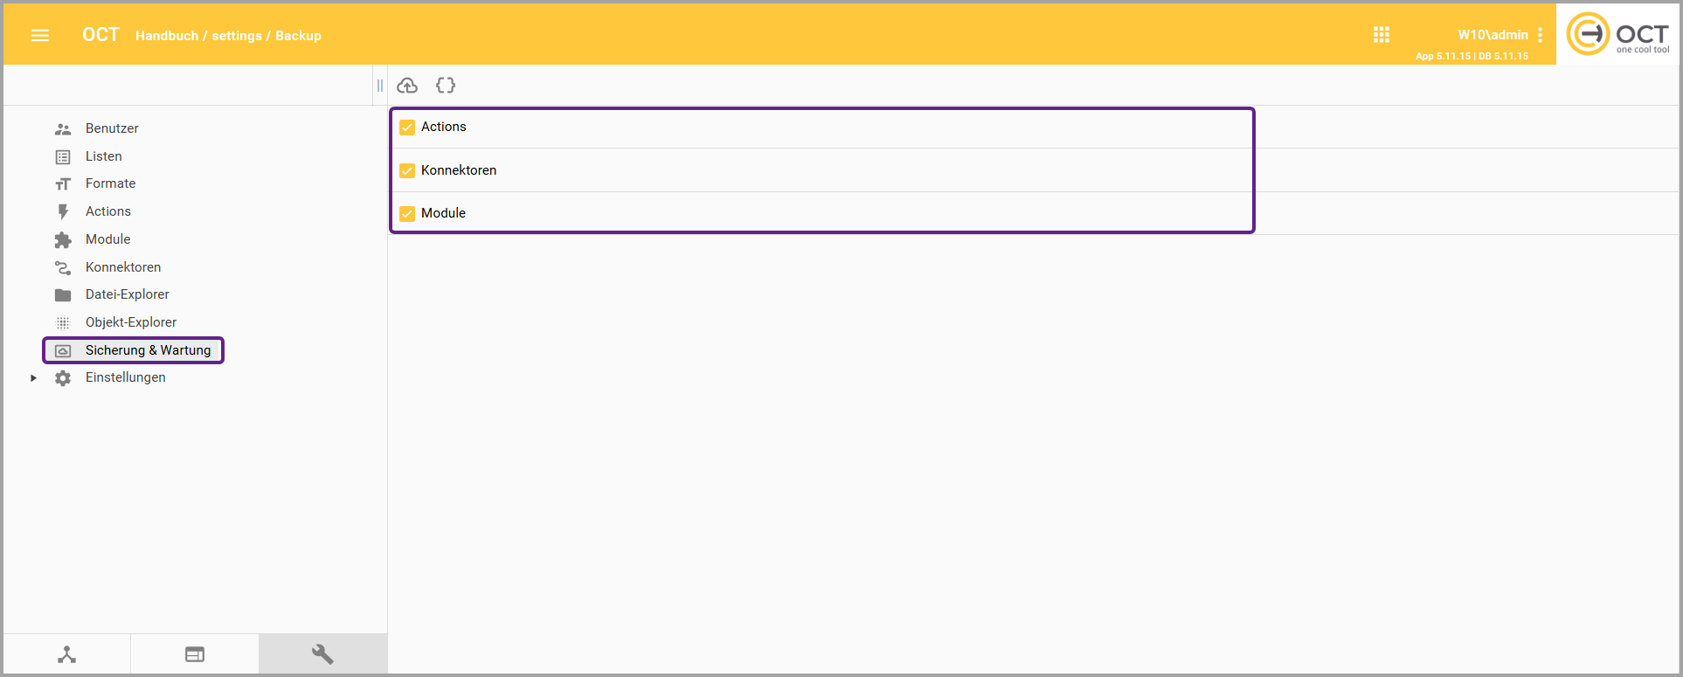Switch to the layout window bottom tab
This screenshot has width=1683, height=677.
(195, 654)
